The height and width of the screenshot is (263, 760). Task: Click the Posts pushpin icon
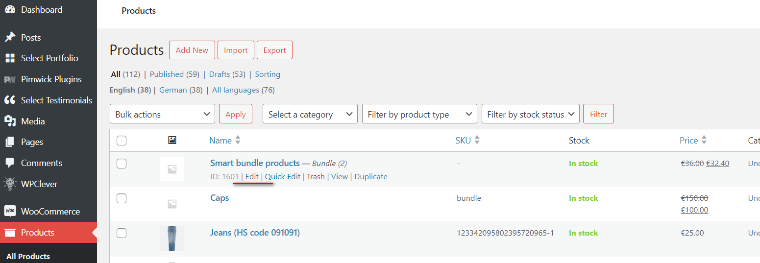[10, 38]
